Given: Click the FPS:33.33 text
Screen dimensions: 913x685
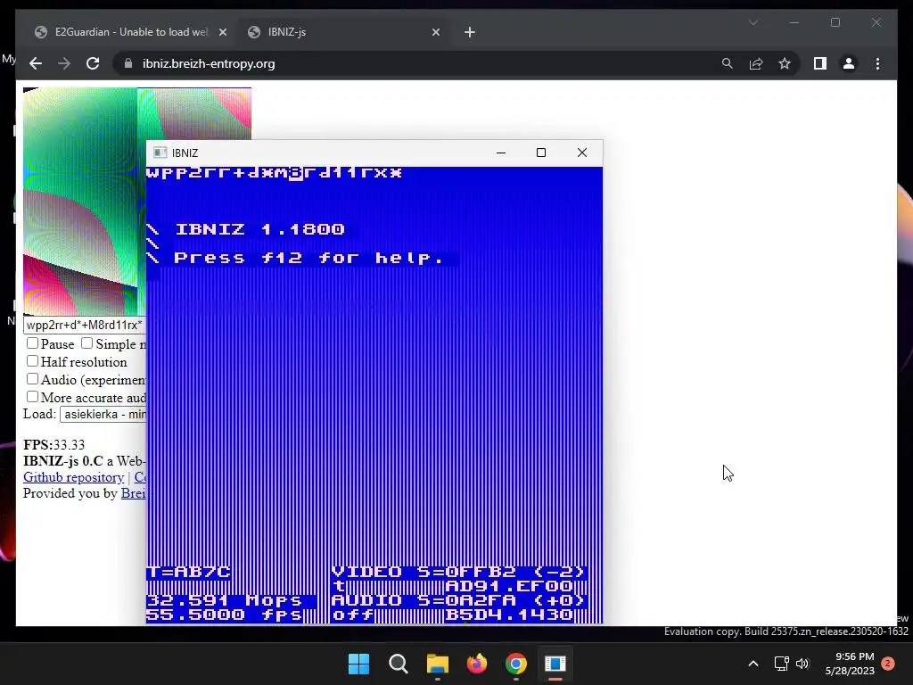Looking at the screenshot, I should 54,445.
